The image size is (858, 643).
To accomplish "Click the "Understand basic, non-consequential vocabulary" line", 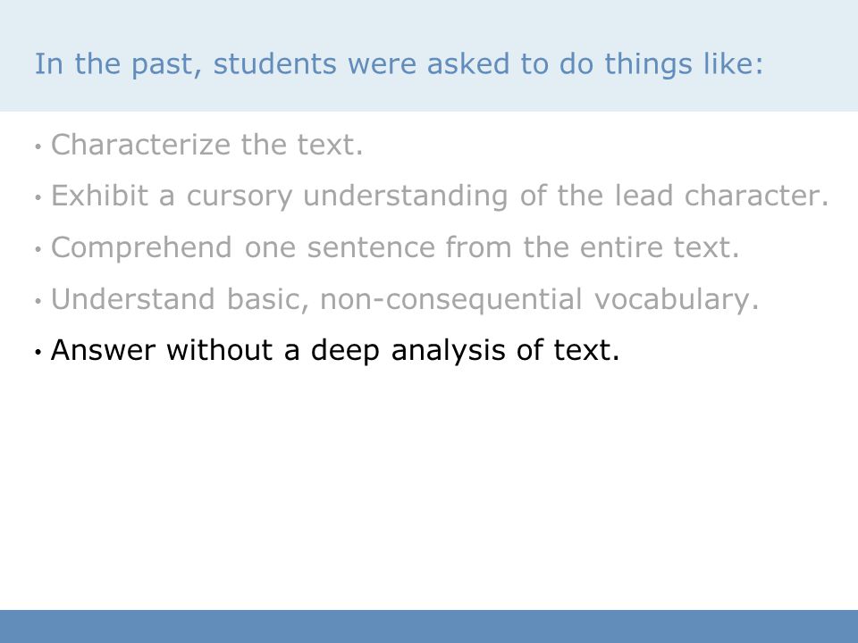I will pos(405,300).
